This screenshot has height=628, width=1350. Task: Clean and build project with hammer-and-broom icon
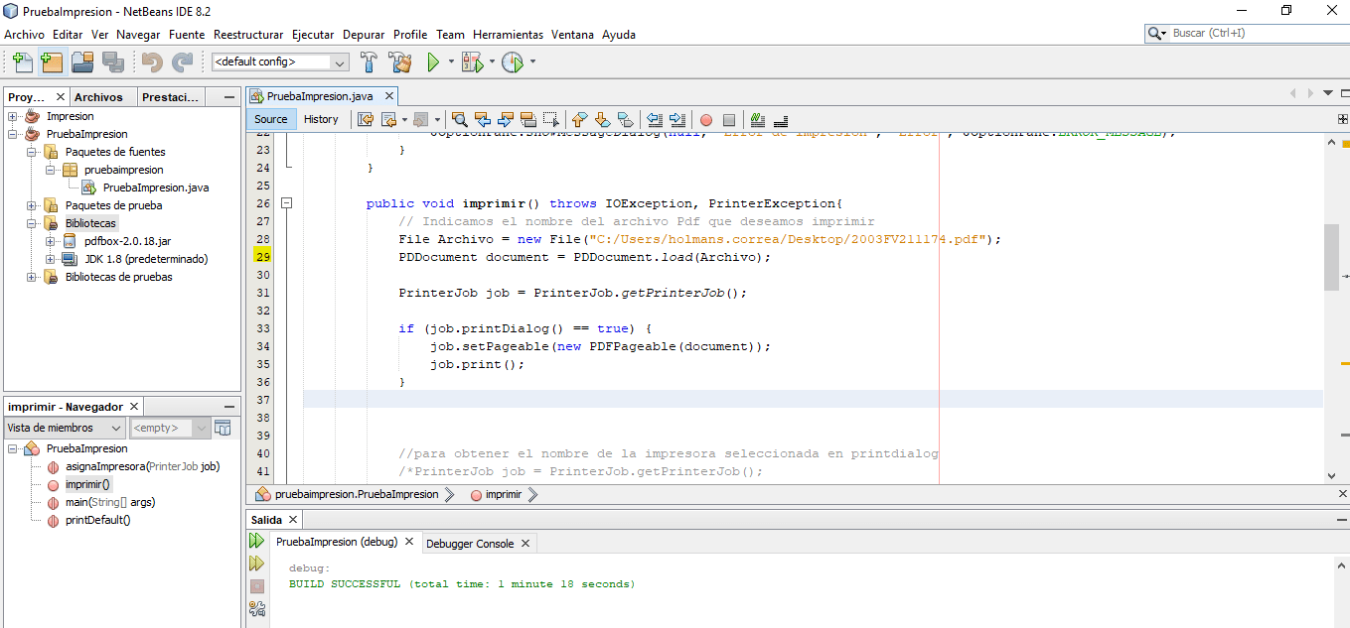(401, 62)
